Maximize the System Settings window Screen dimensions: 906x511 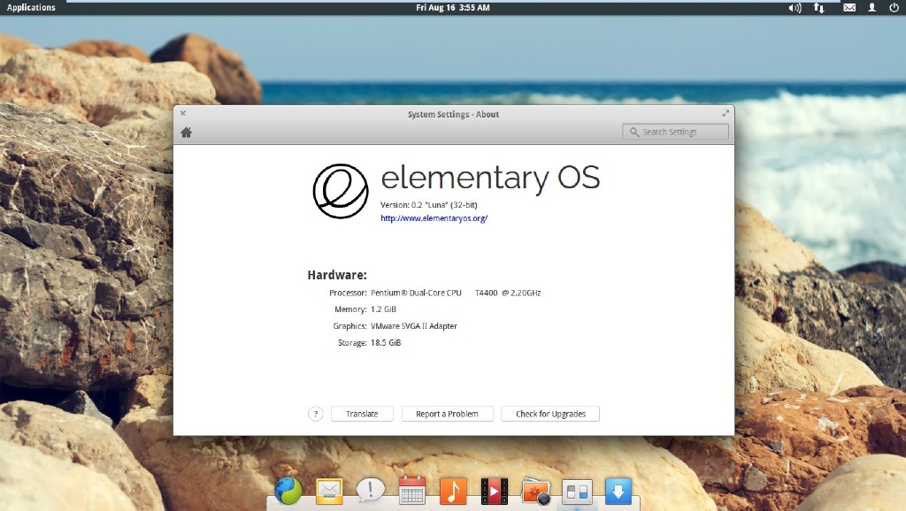point(726,113)
